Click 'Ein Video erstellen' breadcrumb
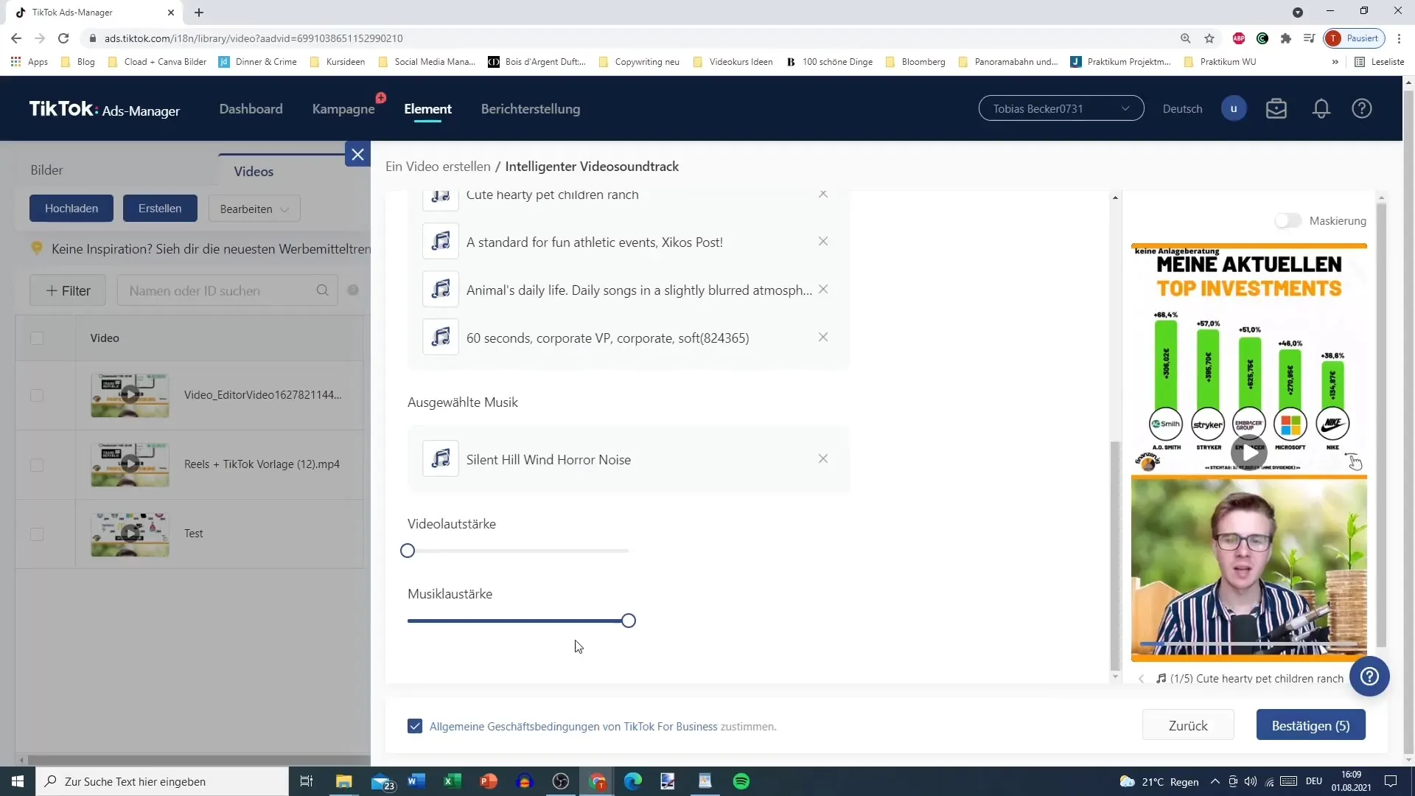1415x796 pixels. 438,167
